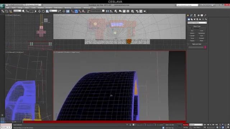This screenshot has width=230, height=129.
Task: Switch to the Display command panel tab
Action: pyautogui.click(x=202, y=15)
